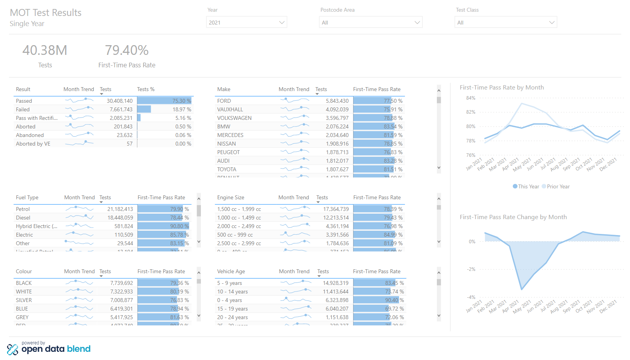Select 500 cc - 999 cc engine size

(310, 235)
